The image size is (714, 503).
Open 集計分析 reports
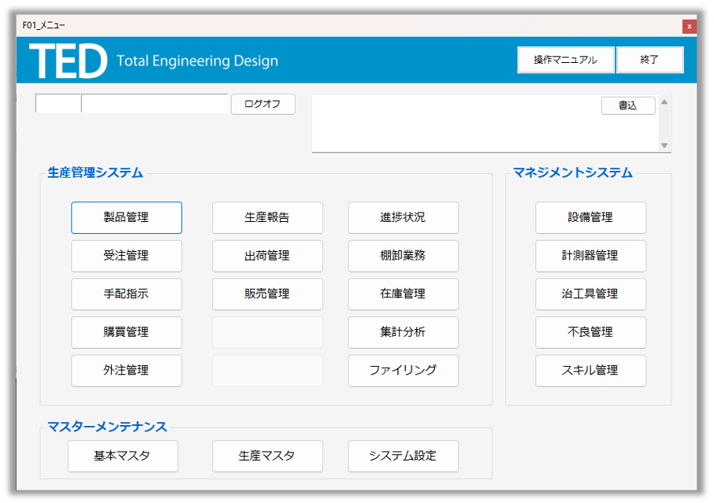pyautogui.click(x=403, y=332)
